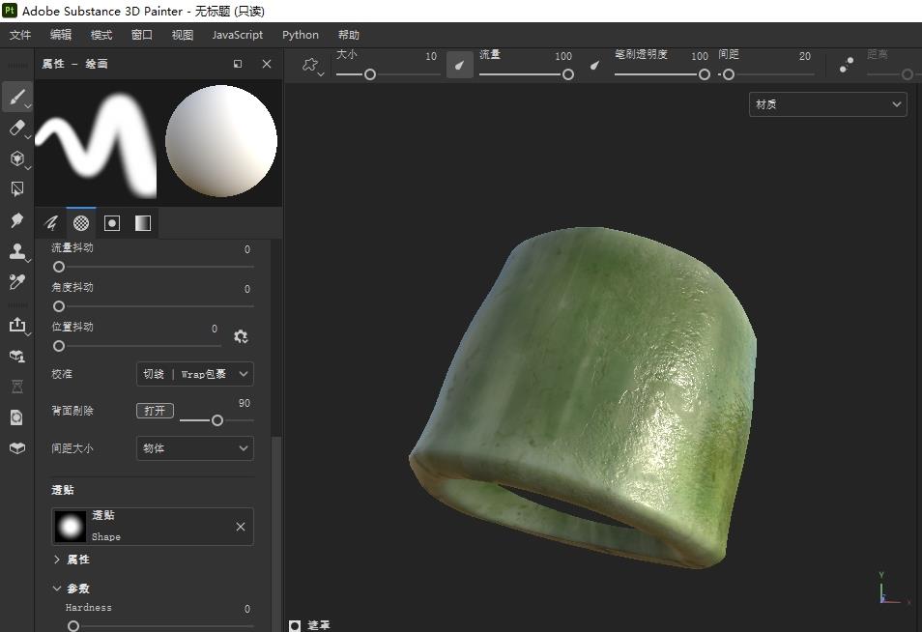The height and width of the screenshot is (632, 922).
Task: Open the 间距大小 物体 dropdown
Action: click(x=194, y=448)
